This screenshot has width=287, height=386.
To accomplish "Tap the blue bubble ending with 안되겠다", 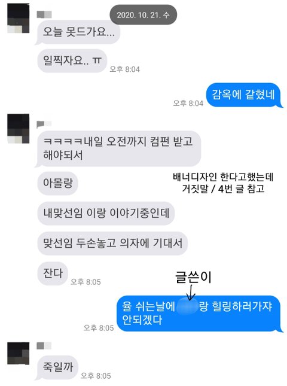I will pyautogui.click(x=199, y=314).
